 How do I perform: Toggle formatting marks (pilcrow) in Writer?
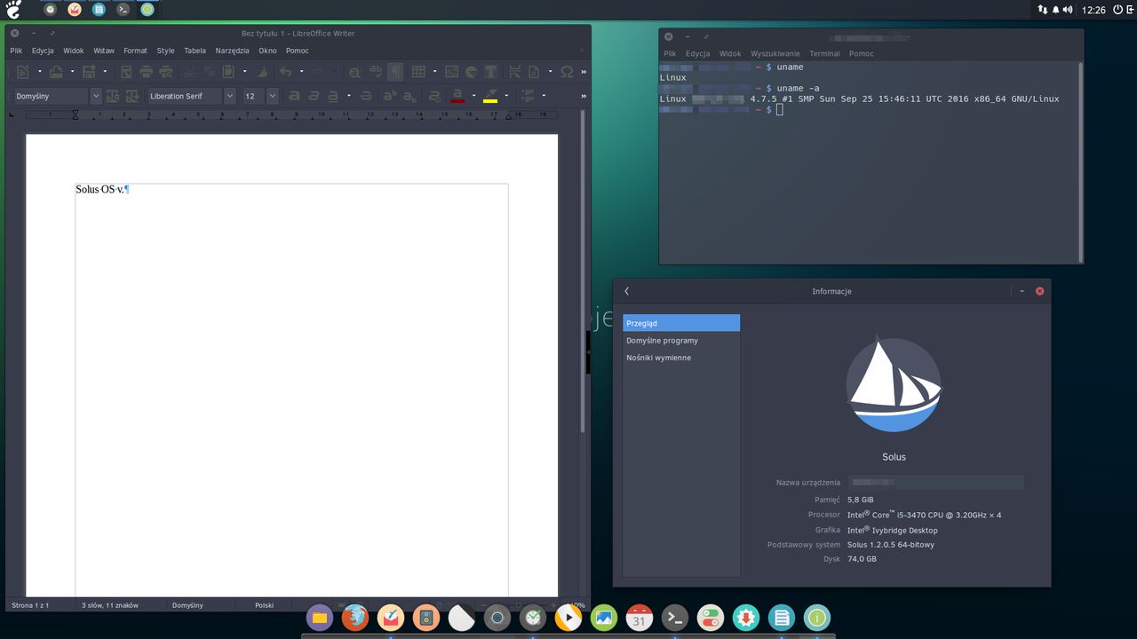coord(395,71)
